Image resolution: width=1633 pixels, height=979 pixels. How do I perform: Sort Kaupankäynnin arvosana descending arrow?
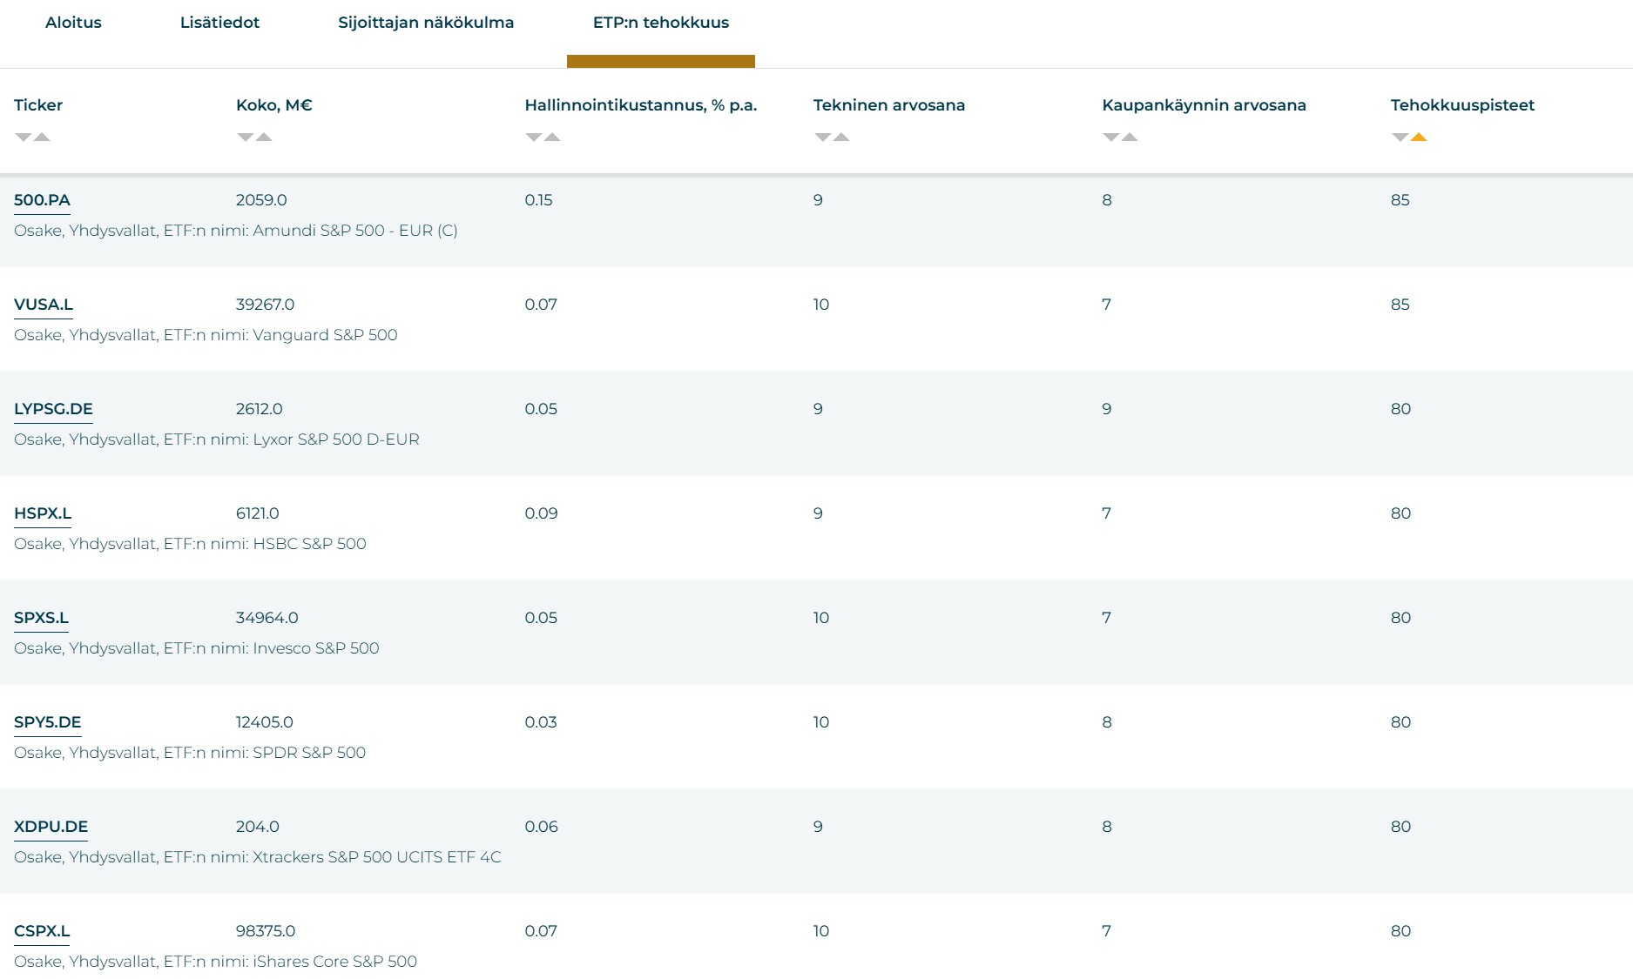pyautogui.click(x=1111, y=137)
